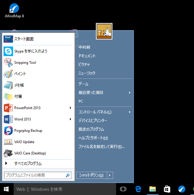194x195 pixels.
Task: Open VAIO Update icon
Action: 8,142
